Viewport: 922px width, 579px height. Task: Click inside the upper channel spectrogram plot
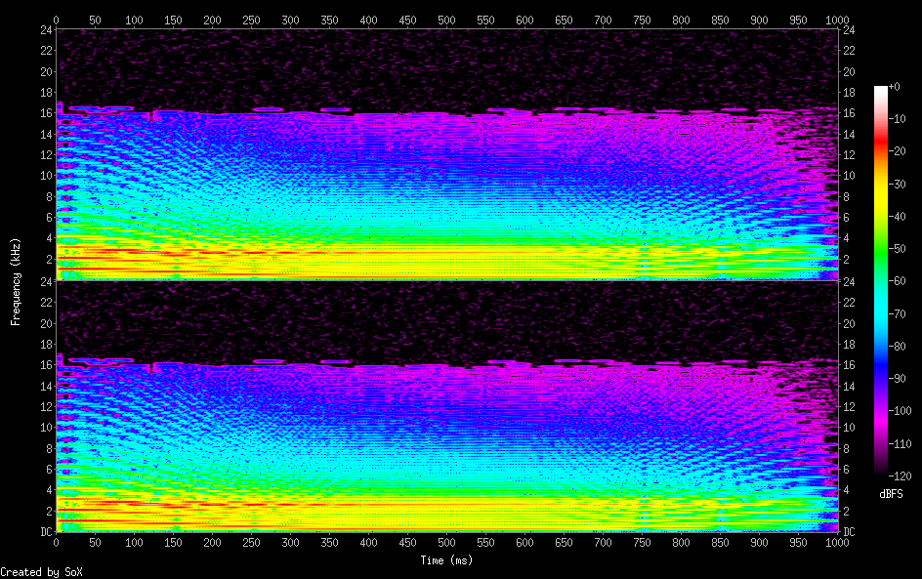(x=447, y=154)
